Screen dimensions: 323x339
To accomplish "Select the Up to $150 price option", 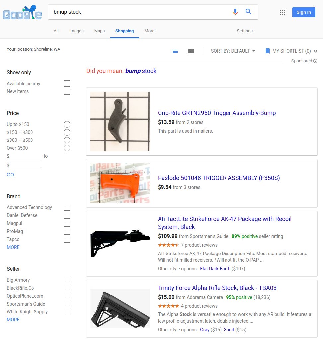I will [x=67, y=124].
